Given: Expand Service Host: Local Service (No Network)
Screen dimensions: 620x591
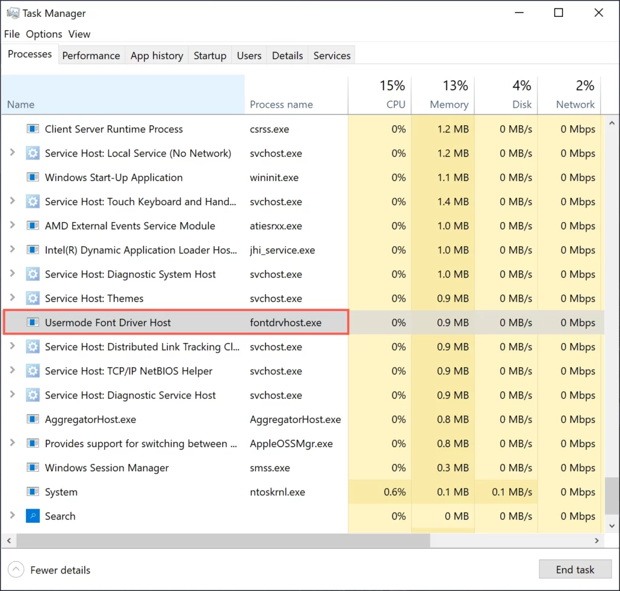Looking at the screenshot, I should (x=13, y=153).
